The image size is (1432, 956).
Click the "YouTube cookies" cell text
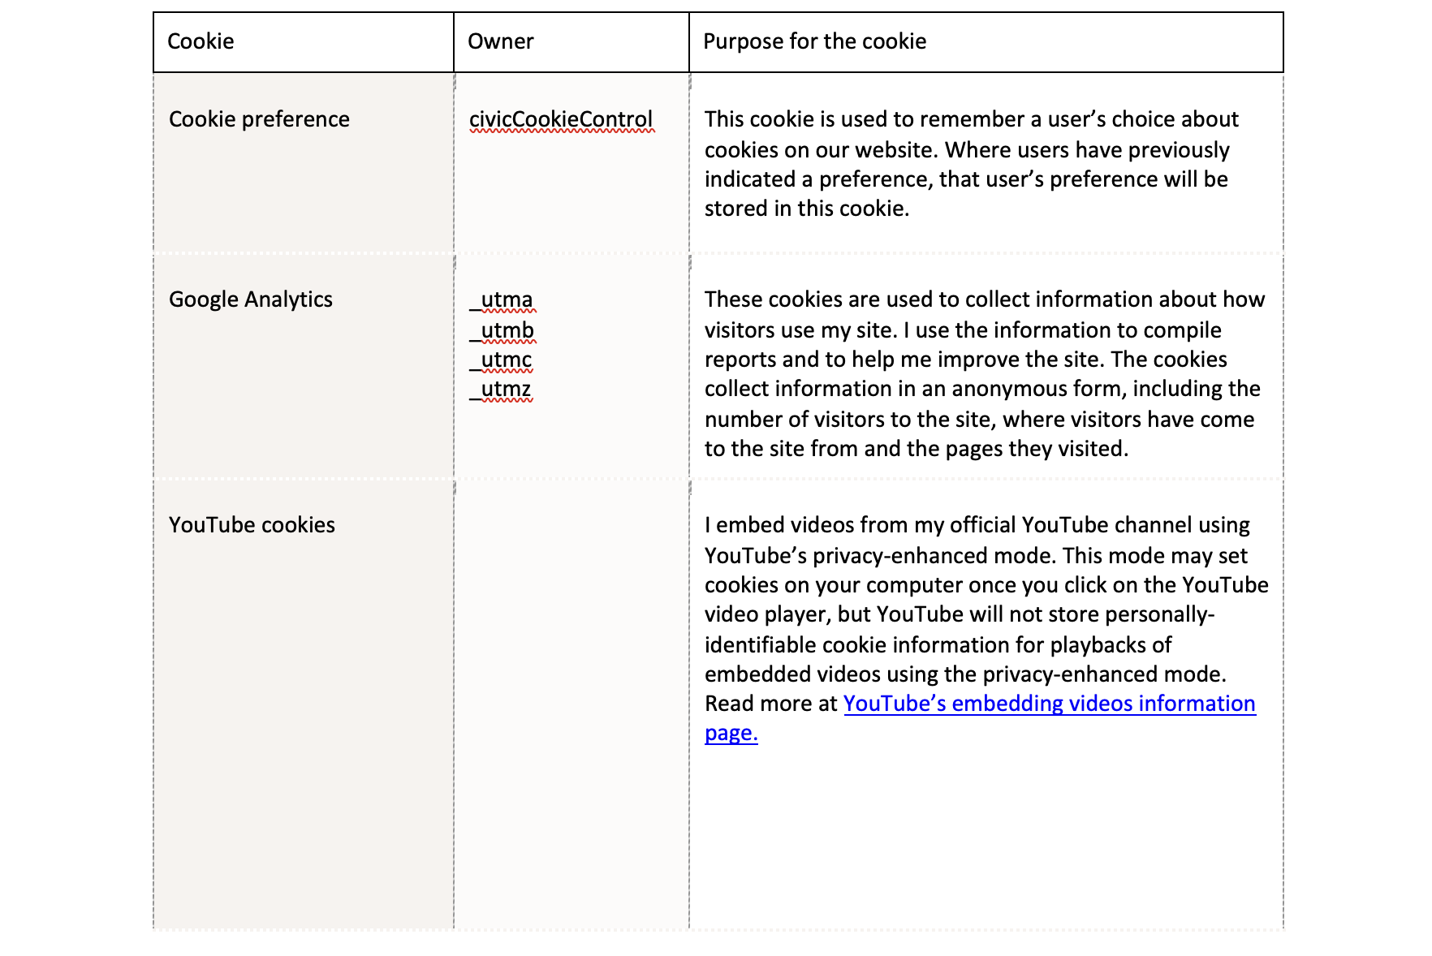(252, 525)
